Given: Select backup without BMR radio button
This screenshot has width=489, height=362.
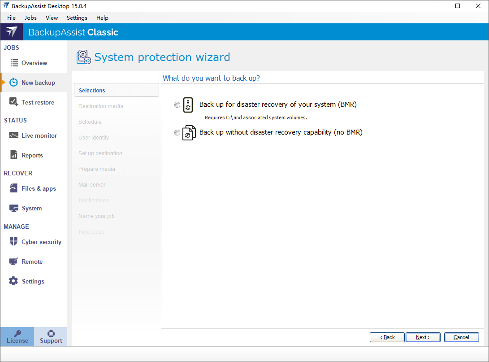Looking at the screenshot, I should pos(177,133).
